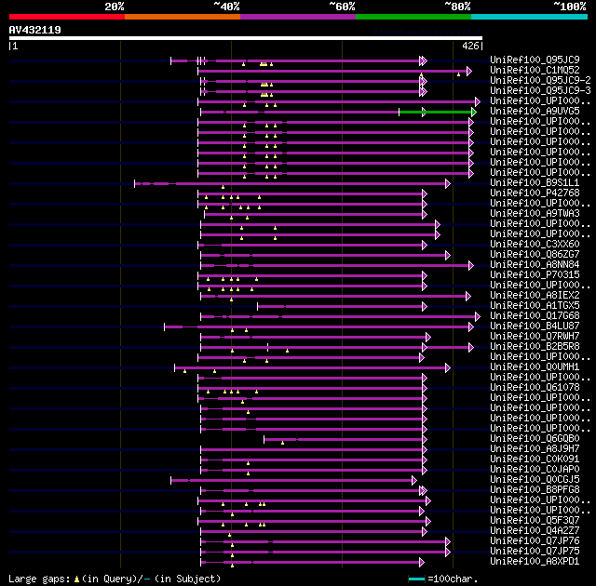
Task: Click the green alignment segment in the A9UVG5 row
Action: tap(436, 112)
